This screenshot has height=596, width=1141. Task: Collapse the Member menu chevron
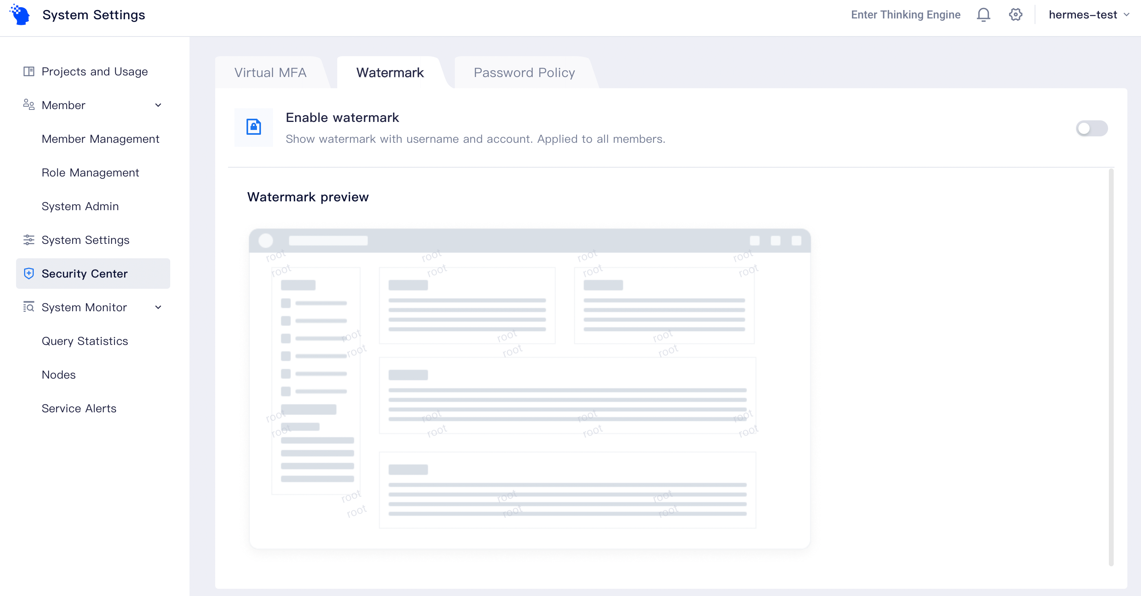pyautogui.click(x=158, y=105)
